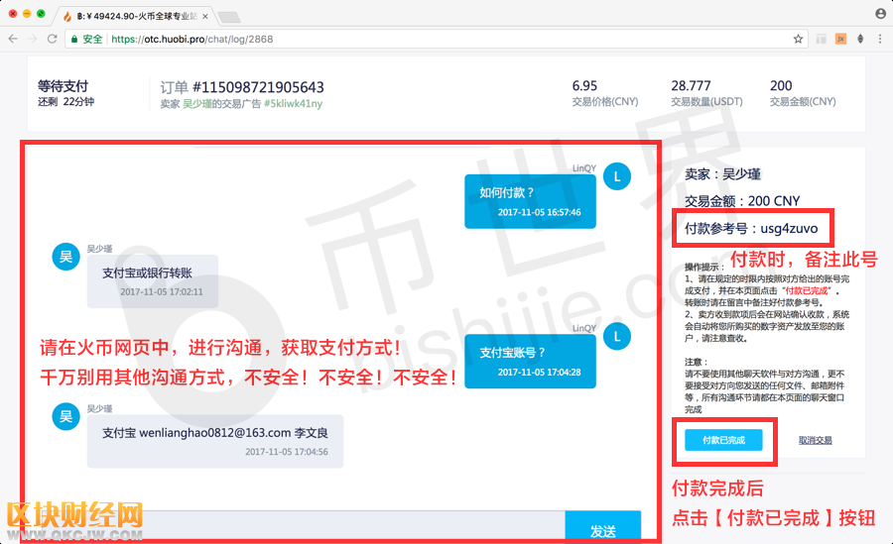
Task: Click LinQY avatar beside 支付宝账号 message
Action: pos(617,336)
